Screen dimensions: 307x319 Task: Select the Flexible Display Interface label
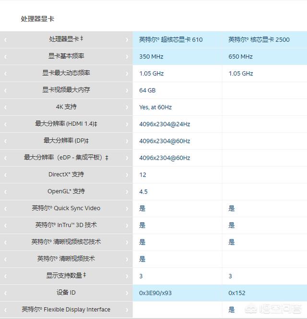[66, 309]
